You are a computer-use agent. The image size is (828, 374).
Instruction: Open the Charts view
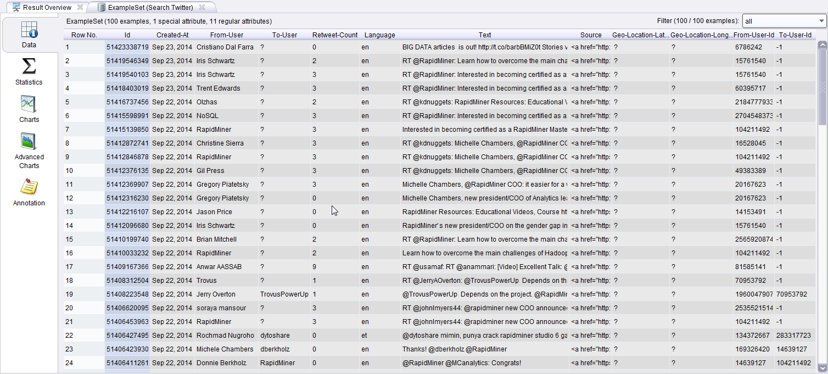click(x=29, y=109)
